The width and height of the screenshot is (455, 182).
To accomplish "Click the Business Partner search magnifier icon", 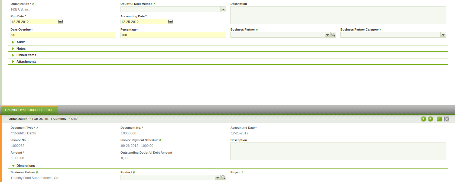I will [333, 35].
